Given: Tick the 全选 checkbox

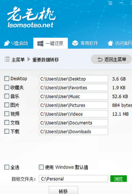Looking at the screenshot, I should pos(7,167).
